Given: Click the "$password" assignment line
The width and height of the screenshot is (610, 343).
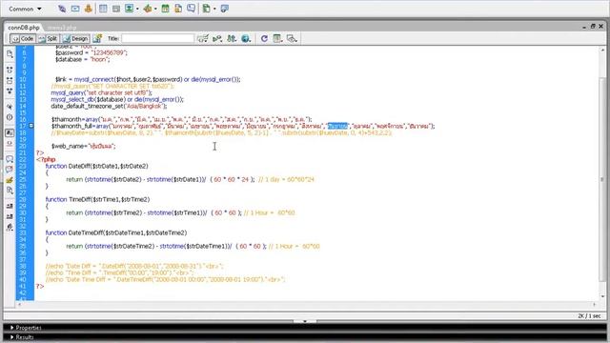Looking at the screenshot, I should click(91, 53).
